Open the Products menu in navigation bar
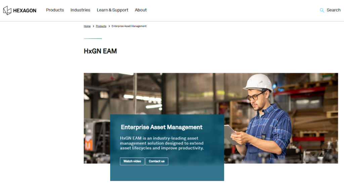The image size is (344, 193). pyautogui.click(x=55, y=10)
